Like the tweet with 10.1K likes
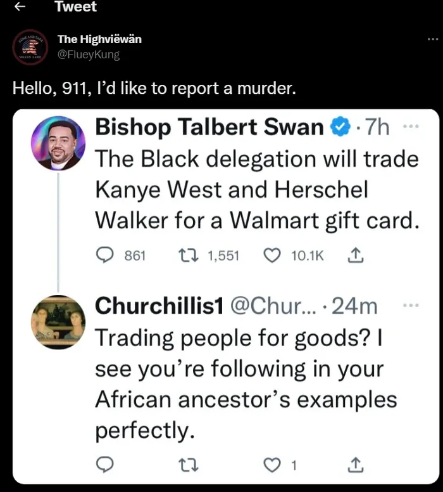443x492 pixels. coord(271,255)
